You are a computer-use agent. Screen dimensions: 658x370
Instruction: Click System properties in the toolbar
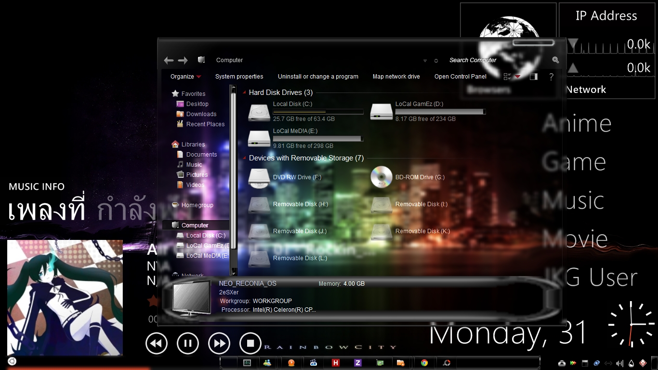coord(239,77)
